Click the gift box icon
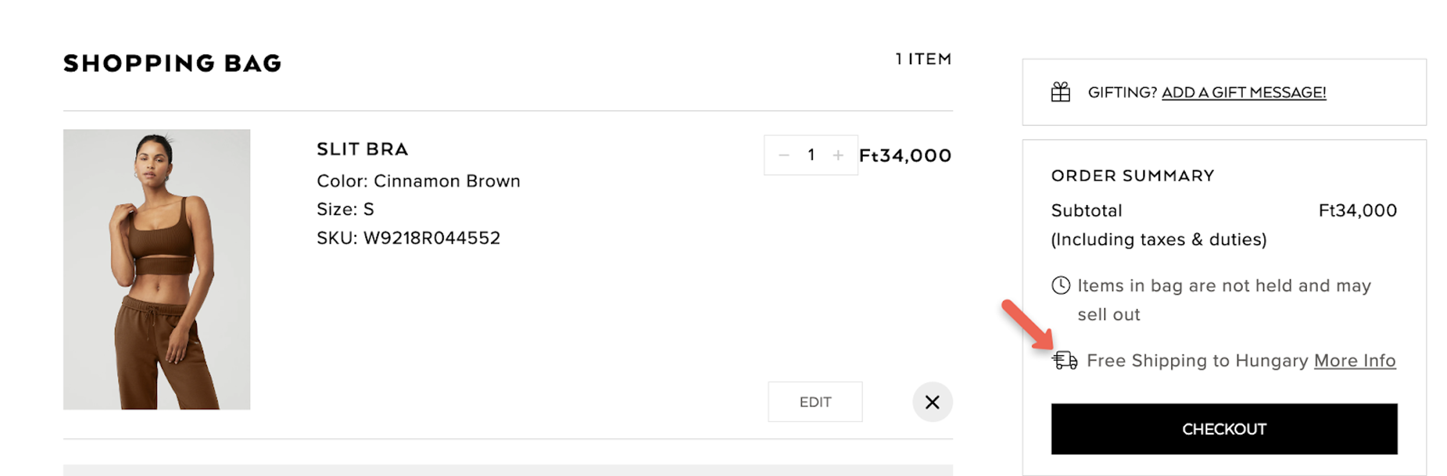Image resolution: width=1447 pixels, height=476 pixels. point(1061,91)
